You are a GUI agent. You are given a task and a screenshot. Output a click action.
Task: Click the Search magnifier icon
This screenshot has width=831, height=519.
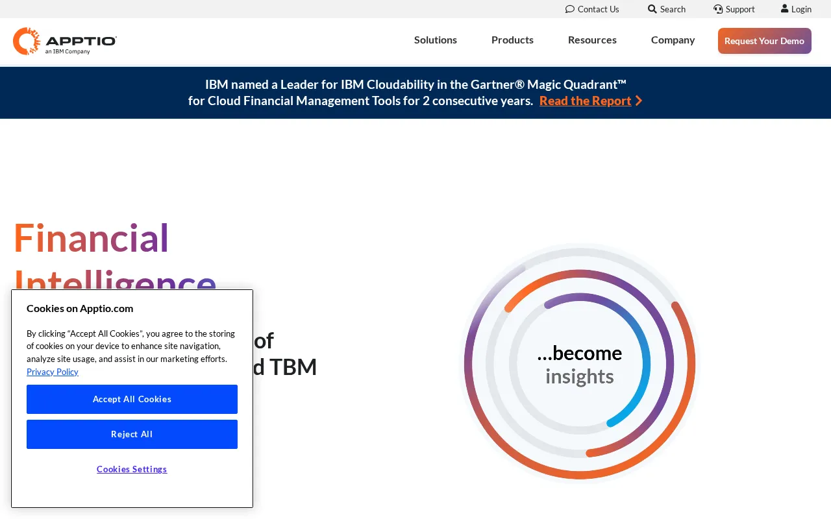(652, 9)
